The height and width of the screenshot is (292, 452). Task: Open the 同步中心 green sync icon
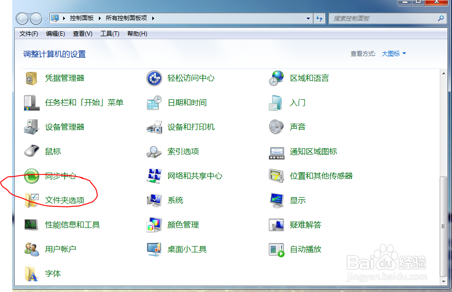[32, 176]
